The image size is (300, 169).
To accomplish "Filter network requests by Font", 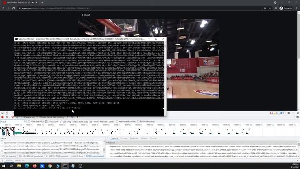I will tap(81, 122).
